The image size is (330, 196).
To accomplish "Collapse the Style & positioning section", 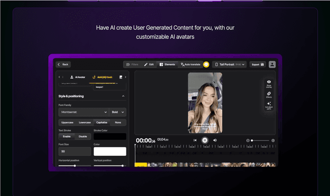I will point(123,96).
